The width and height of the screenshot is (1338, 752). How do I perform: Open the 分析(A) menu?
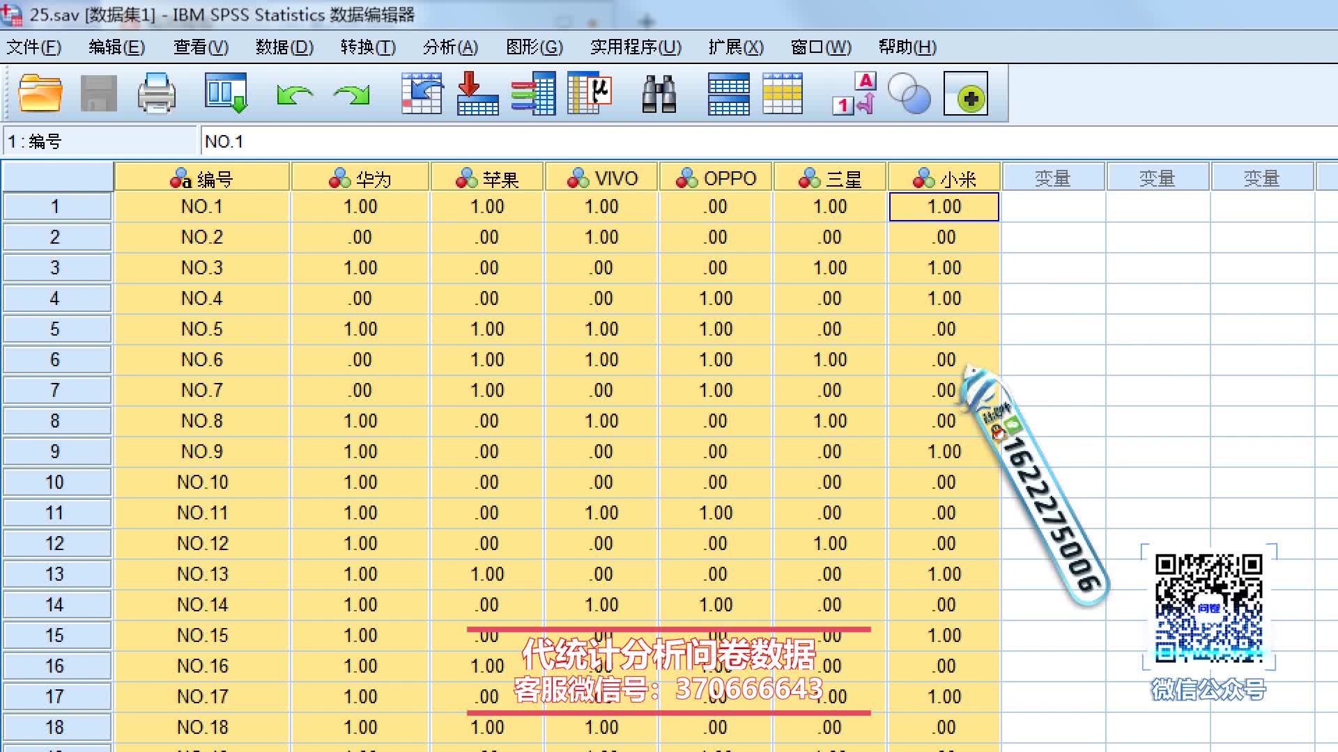coord(450,47)
